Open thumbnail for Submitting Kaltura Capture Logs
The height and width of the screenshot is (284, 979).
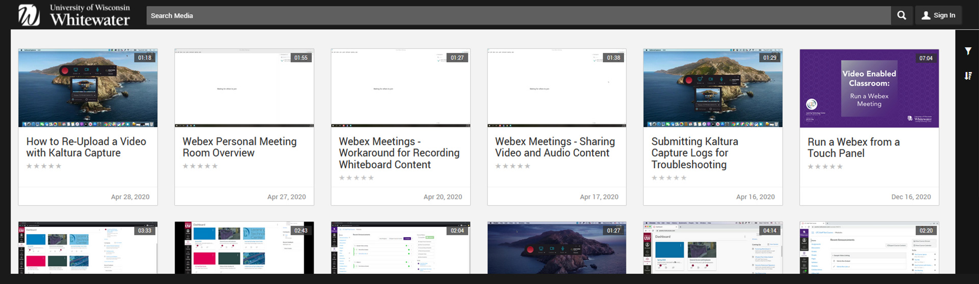tap(713, 88)
